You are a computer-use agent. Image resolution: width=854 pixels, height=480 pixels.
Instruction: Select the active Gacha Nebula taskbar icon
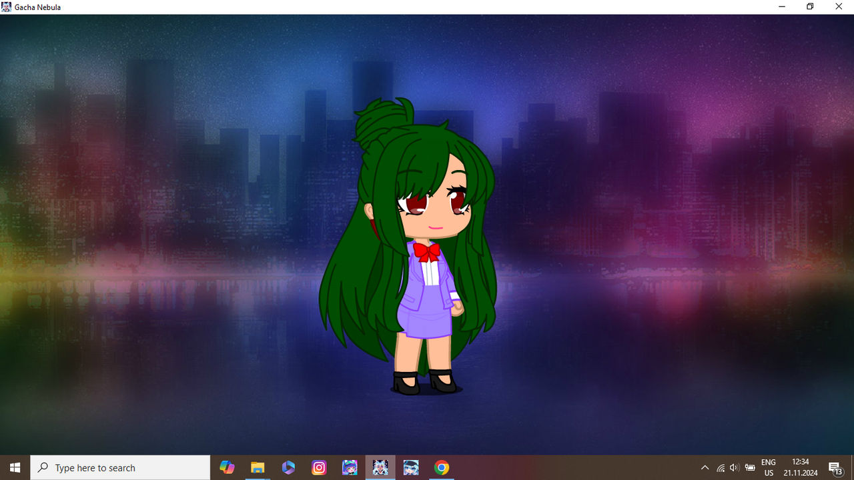click(x=380, y=467)
